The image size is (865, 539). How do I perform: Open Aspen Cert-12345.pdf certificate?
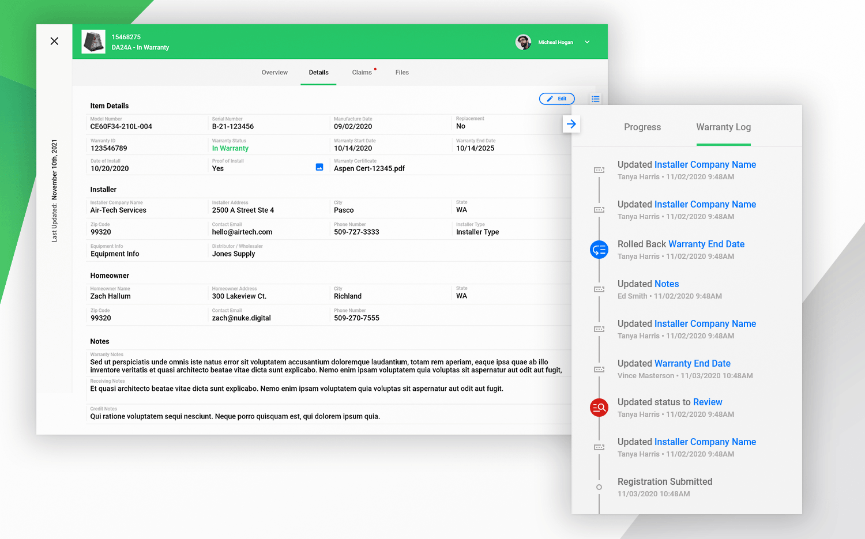369,169
